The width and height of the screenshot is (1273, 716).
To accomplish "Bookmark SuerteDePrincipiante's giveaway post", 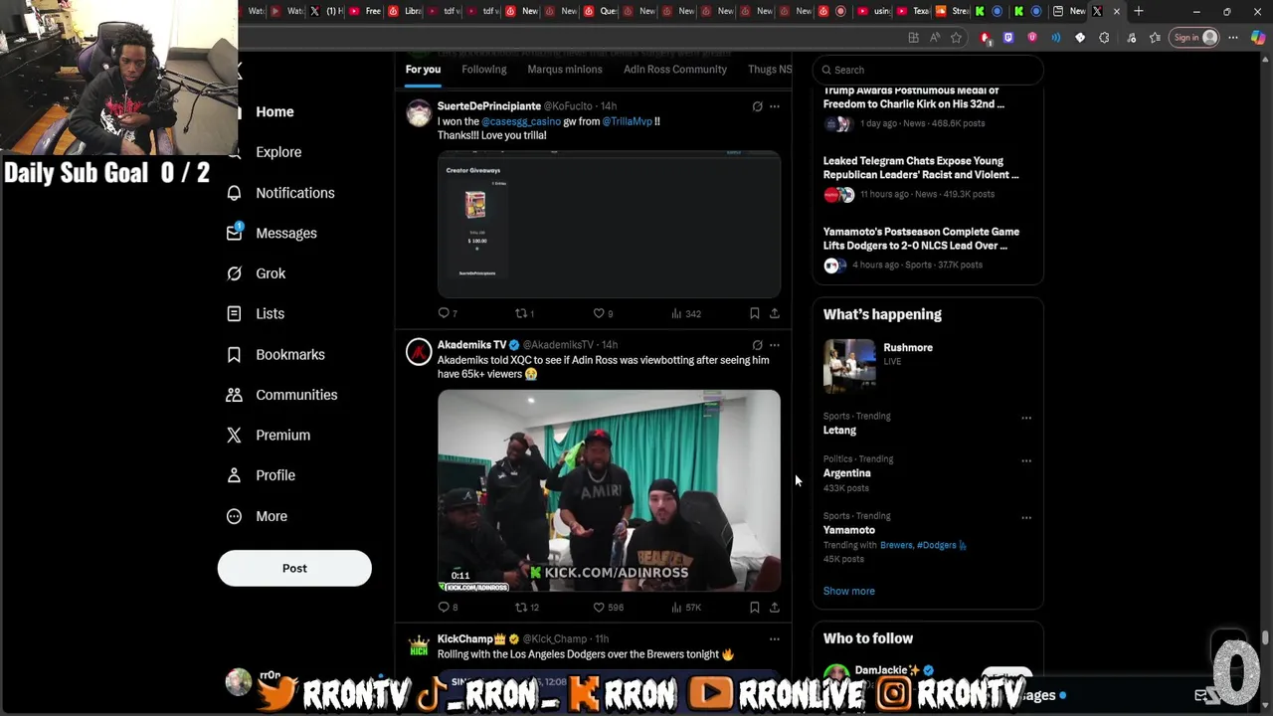I will click(754, 313).
